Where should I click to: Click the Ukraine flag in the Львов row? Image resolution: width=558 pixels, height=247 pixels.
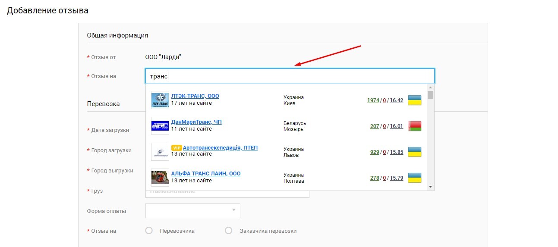[x=414, y=152]
